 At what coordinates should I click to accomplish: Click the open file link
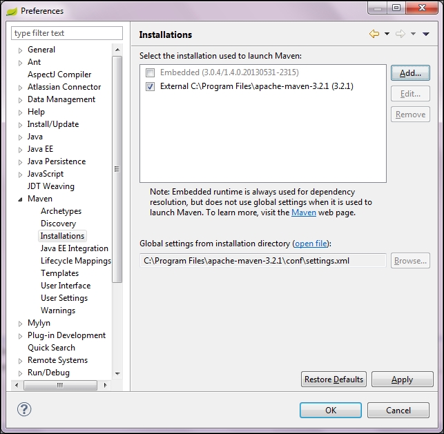(311, 244)
